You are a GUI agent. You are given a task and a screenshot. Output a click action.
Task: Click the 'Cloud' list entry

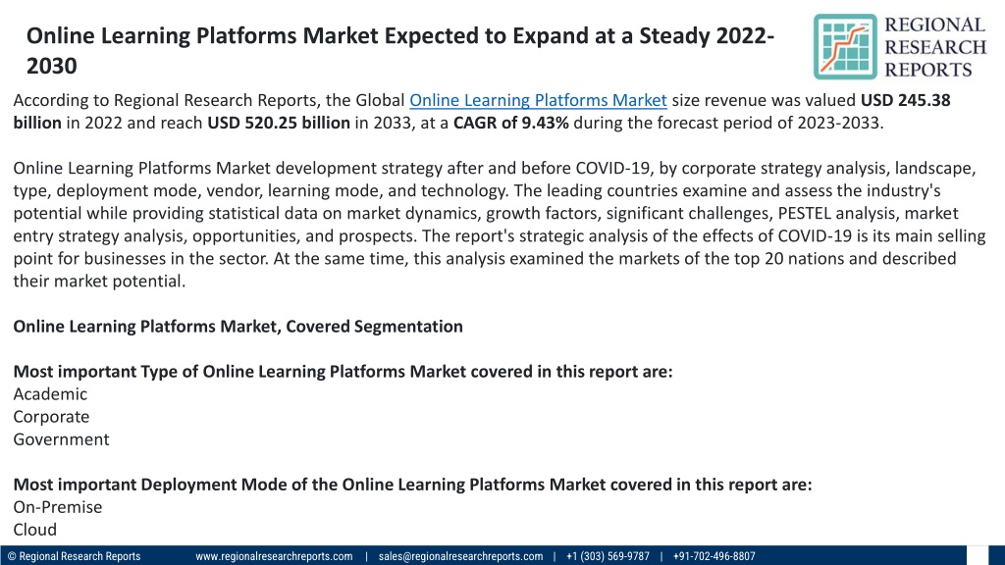point(34,530)
